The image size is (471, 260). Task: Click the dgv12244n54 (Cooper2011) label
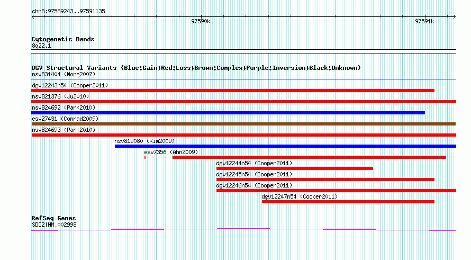point(254,163)
